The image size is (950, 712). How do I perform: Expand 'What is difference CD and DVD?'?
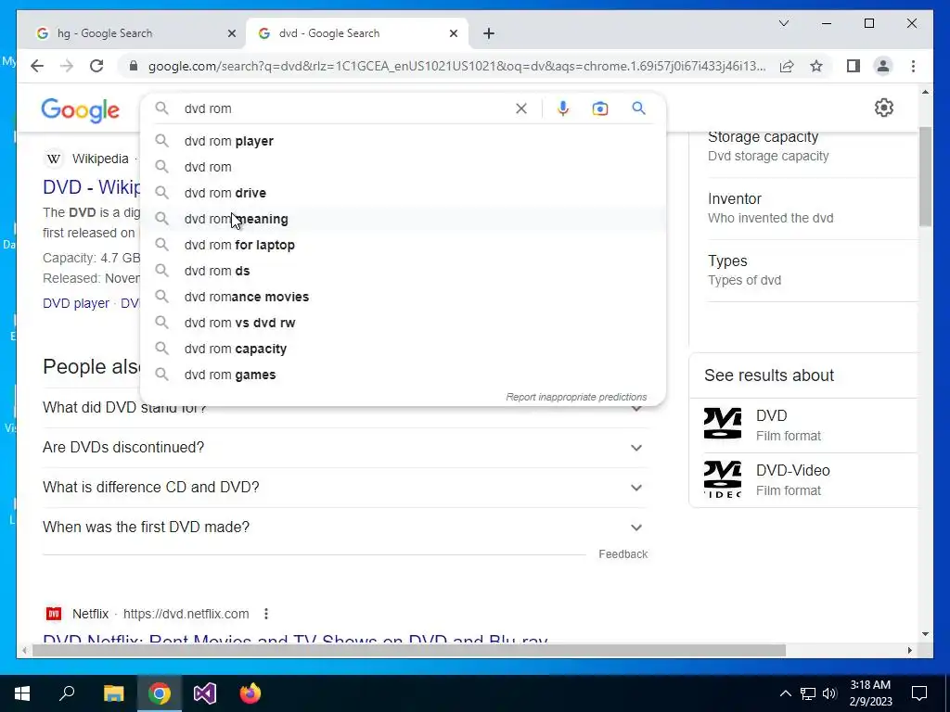pos(345,488)
